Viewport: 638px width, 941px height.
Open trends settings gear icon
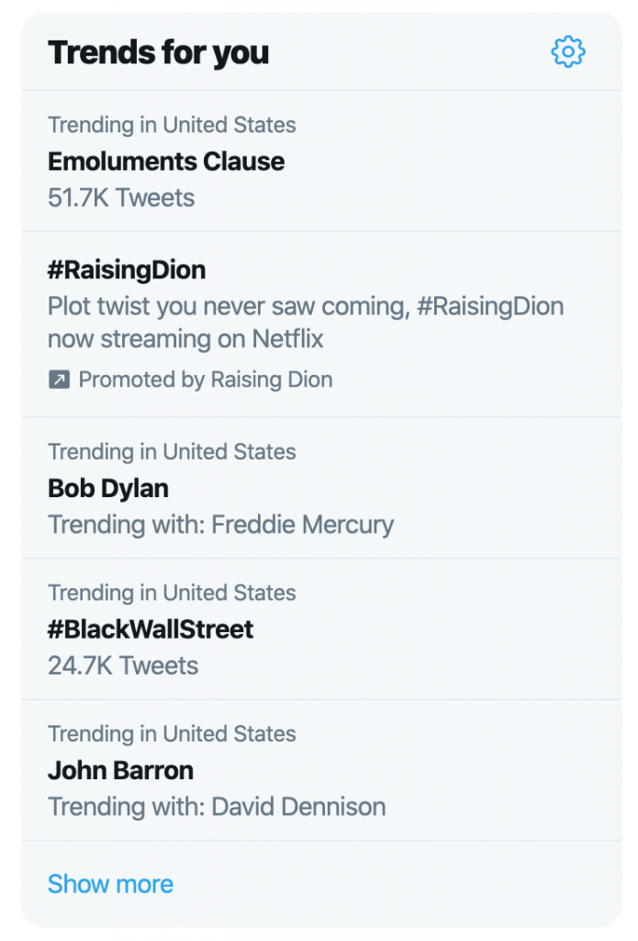(x=567, y=51)
